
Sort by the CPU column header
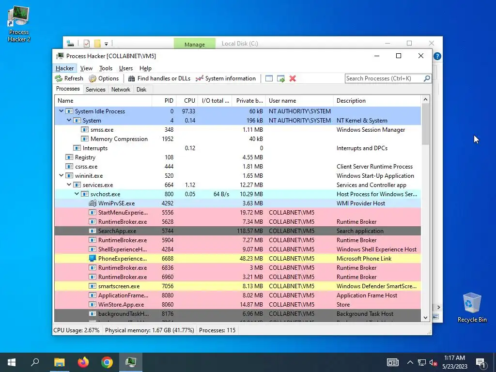[187, 101]
